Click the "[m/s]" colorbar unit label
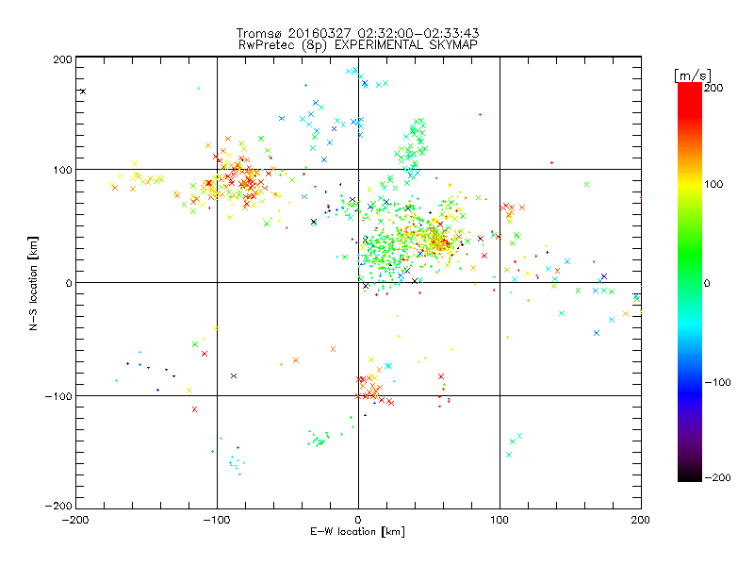This screenshot has height=566, width=754. (693, 75)
